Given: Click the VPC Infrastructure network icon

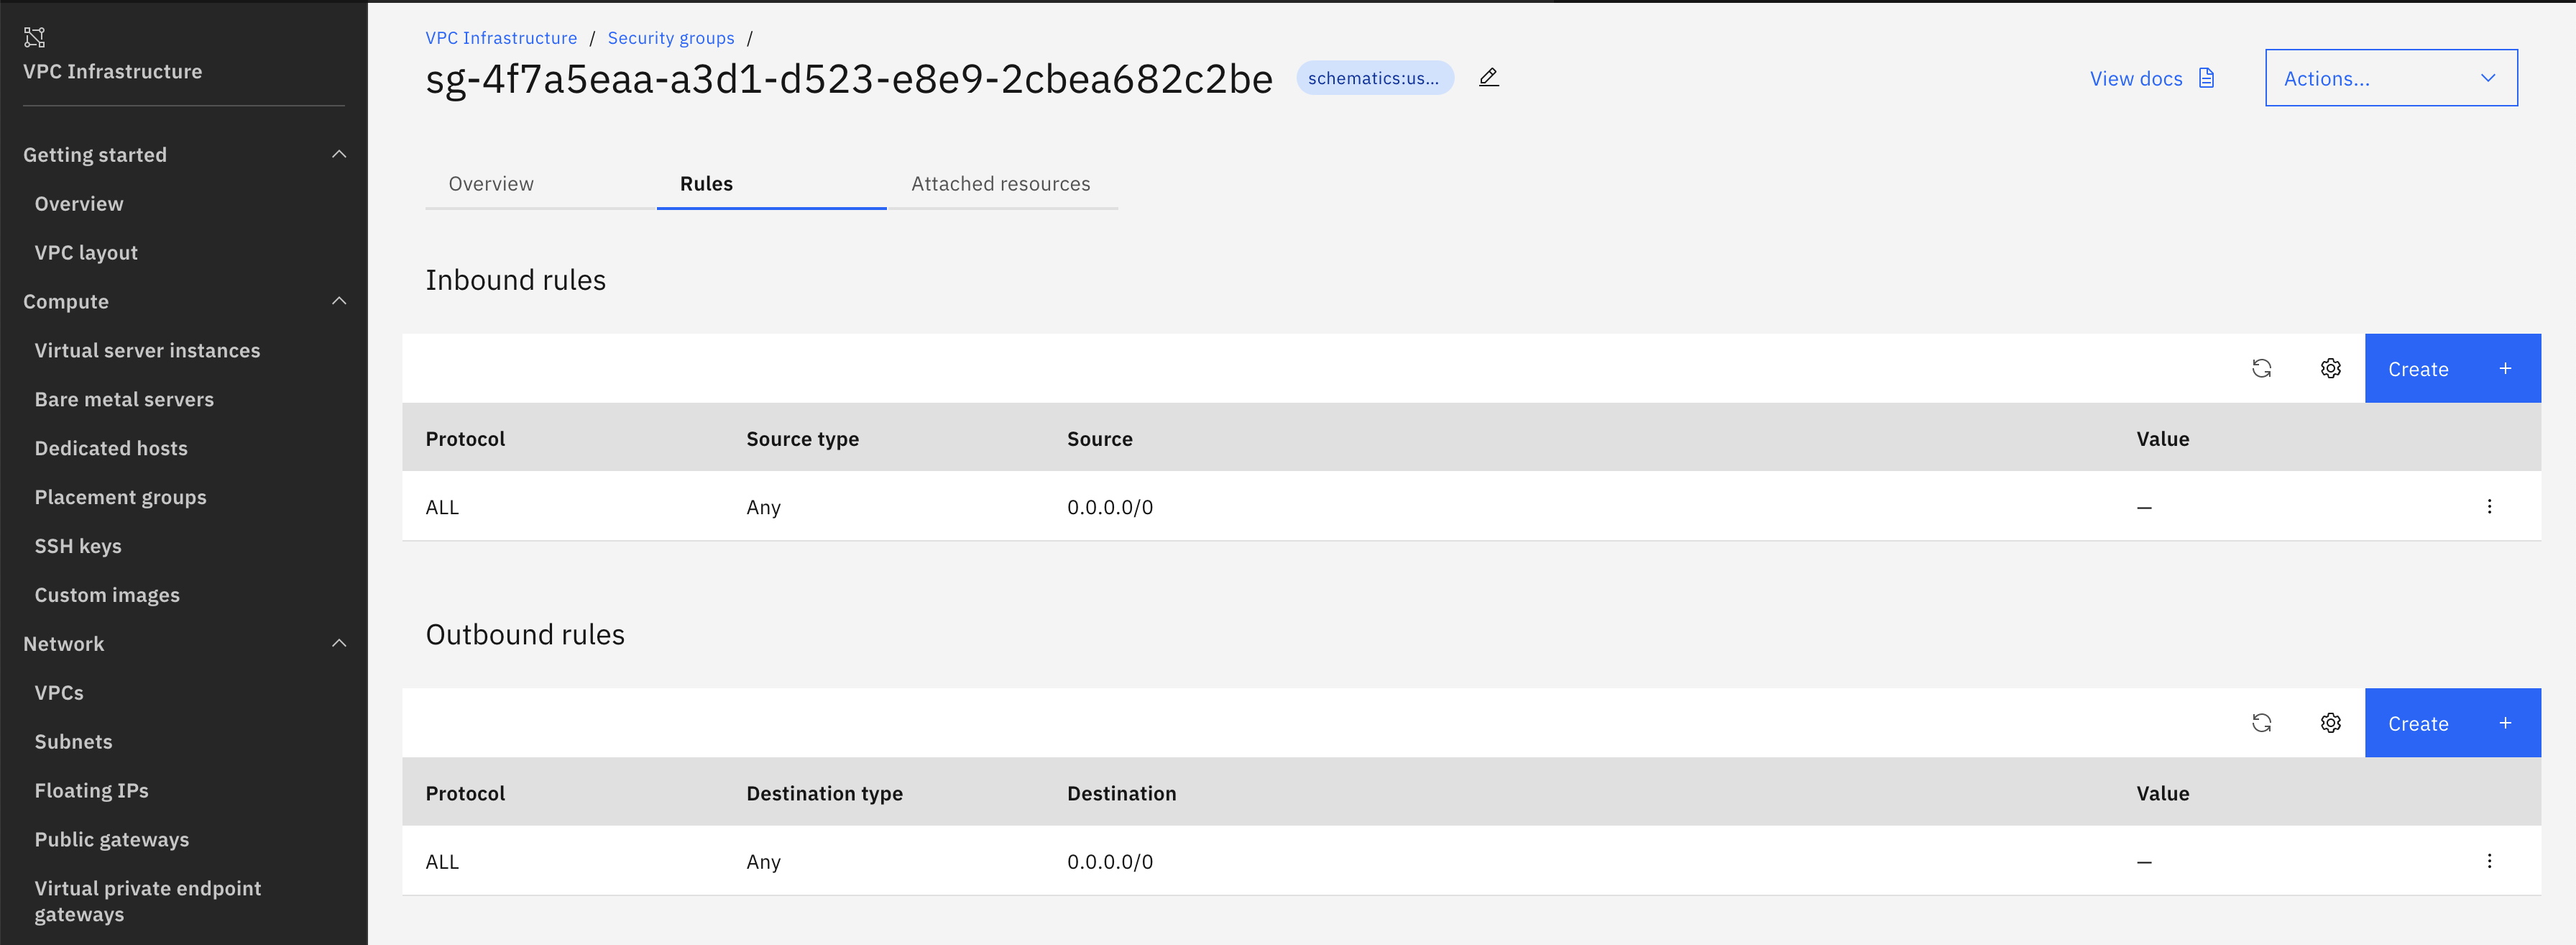Looking at the screenshot, I should pyautogui.click(x=35, y=38).
